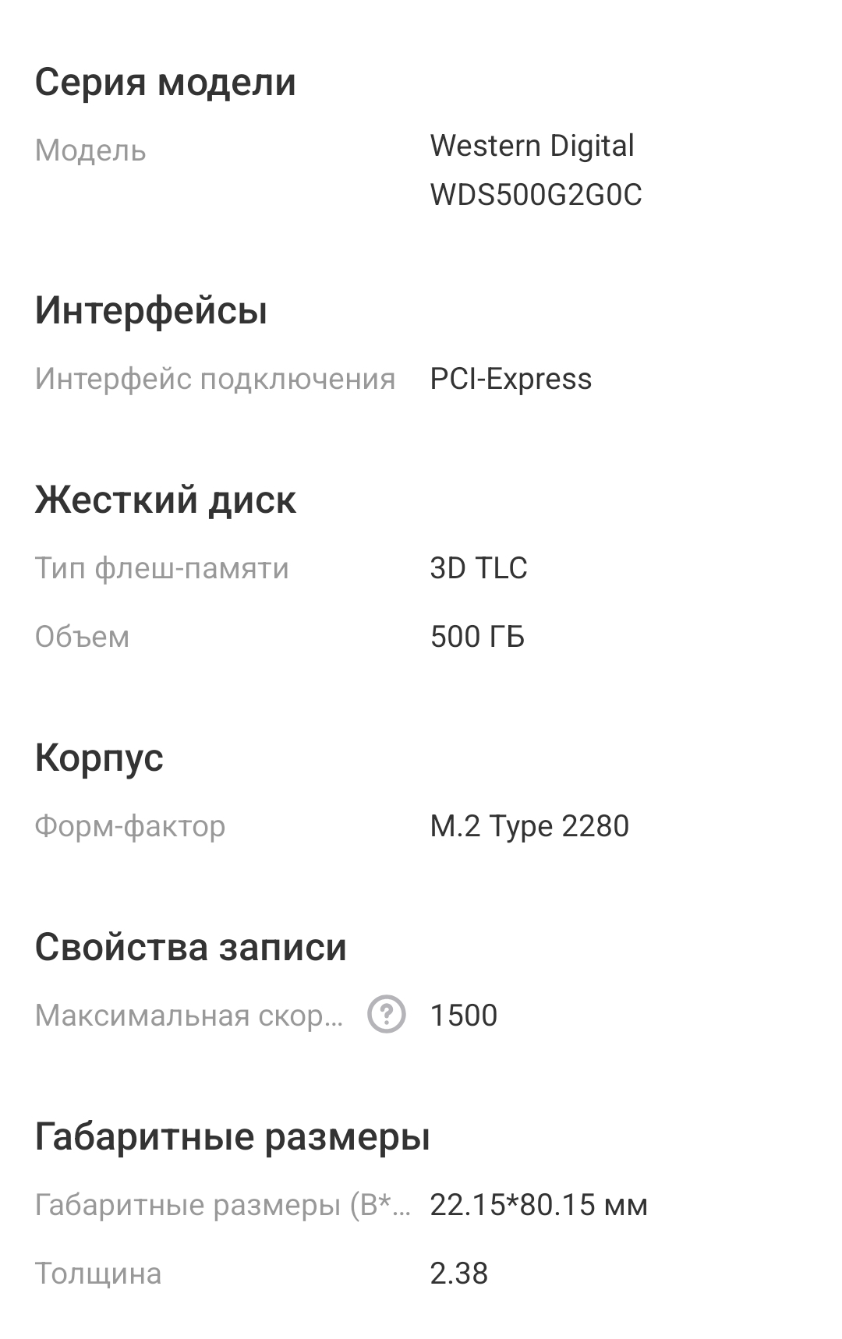Viewport: 842px width, 1339px height.
Task: Tap the "Тип флеш-памяти" label
Action: point(162,568)
